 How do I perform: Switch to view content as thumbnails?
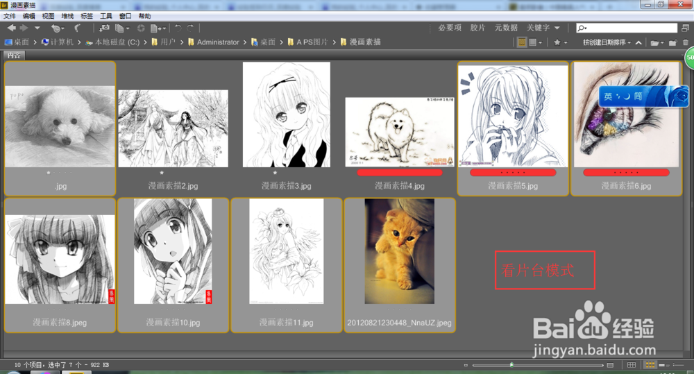pyautogui.click(x=650, y=365)
